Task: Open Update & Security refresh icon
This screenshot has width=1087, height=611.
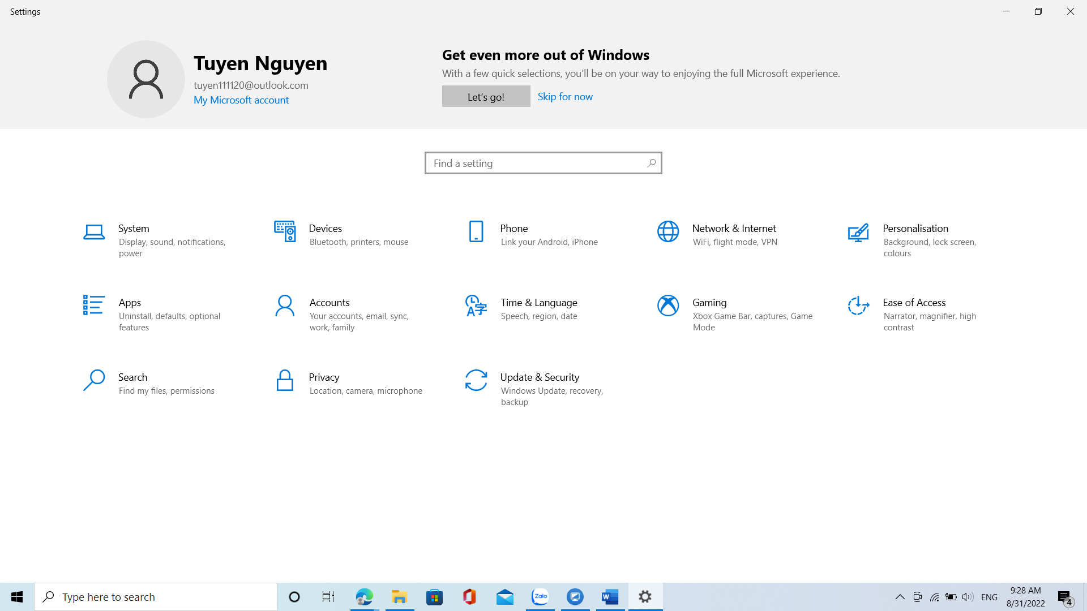Action: pyautogui.click(x=476, y=380)
